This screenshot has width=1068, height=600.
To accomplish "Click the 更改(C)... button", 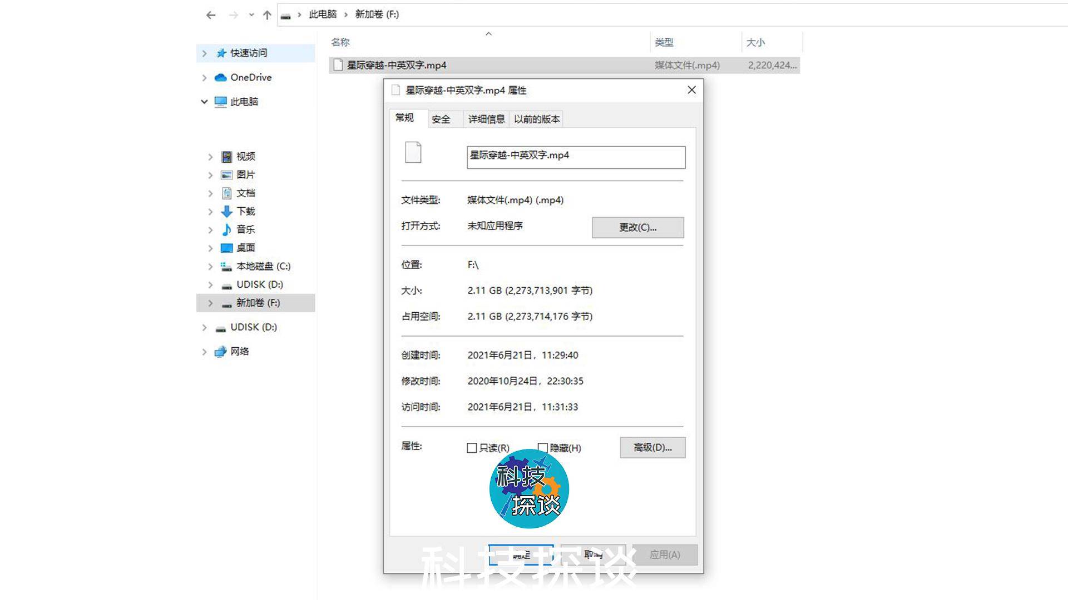I will [637, 227].
